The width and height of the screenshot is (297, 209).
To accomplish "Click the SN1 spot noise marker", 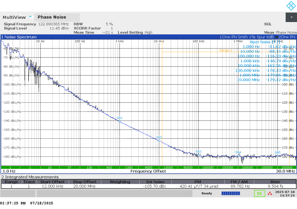I will [x=120, y=121].
